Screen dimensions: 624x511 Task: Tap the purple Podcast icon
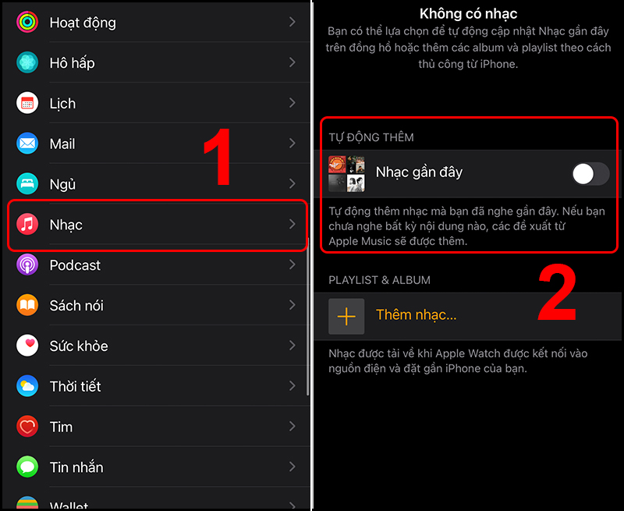pyautogui.click(x=27, y=264)
